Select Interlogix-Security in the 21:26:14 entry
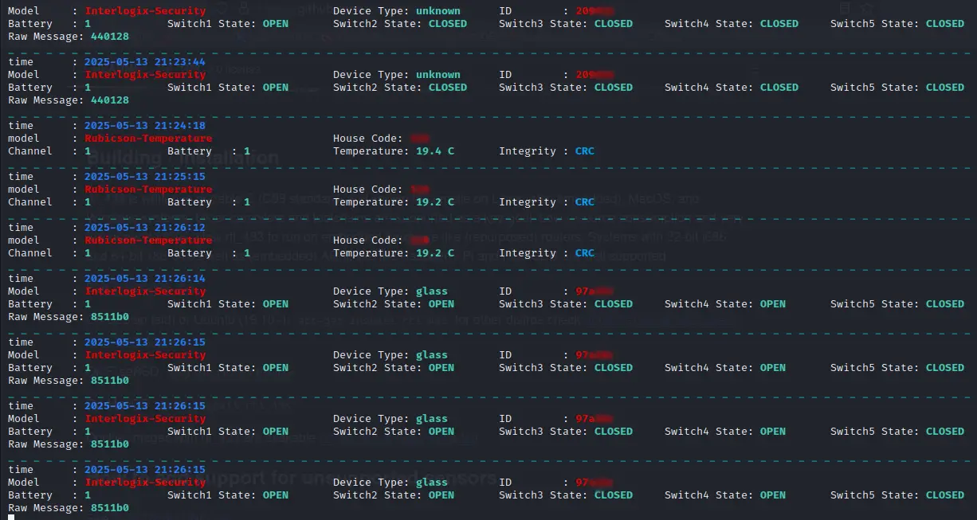Image resolution: width=977 pixels, height=520 pixels. 145,291
